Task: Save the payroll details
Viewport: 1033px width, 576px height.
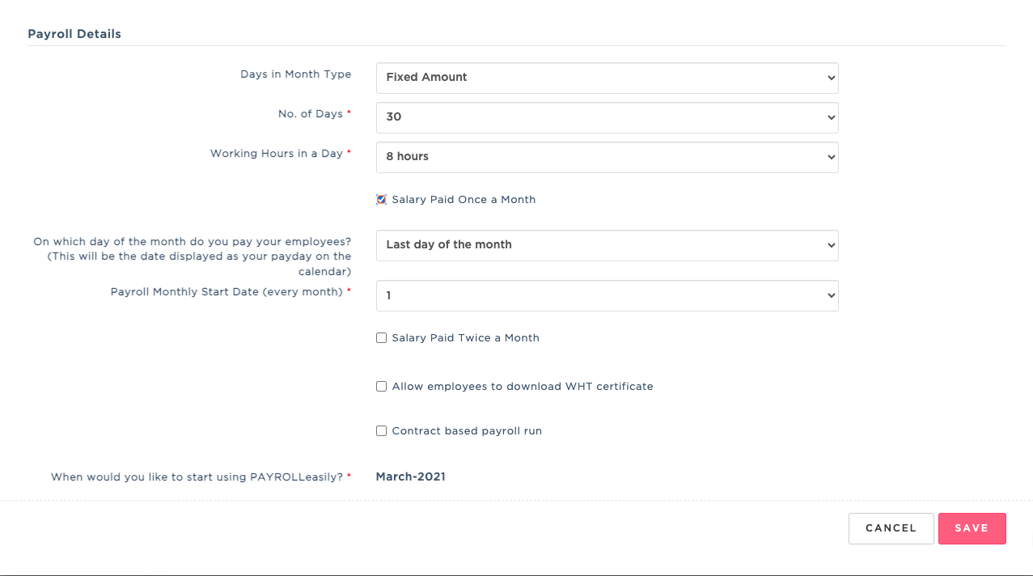Action: 972,528
